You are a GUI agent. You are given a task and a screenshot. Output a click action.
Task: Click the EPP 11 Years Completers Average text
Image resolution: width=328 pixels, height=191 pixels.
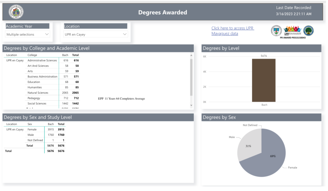tap(122, 99)
